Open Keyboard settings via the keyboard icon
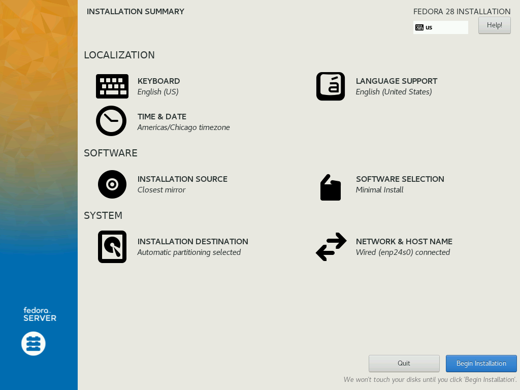 pyautogui.click(x=112, y=86)
